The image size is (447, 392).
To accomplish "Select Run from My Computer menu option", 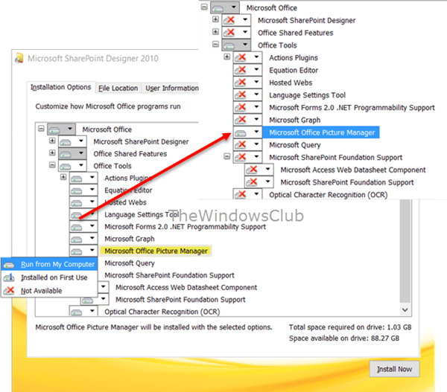I will click(49, 264).
